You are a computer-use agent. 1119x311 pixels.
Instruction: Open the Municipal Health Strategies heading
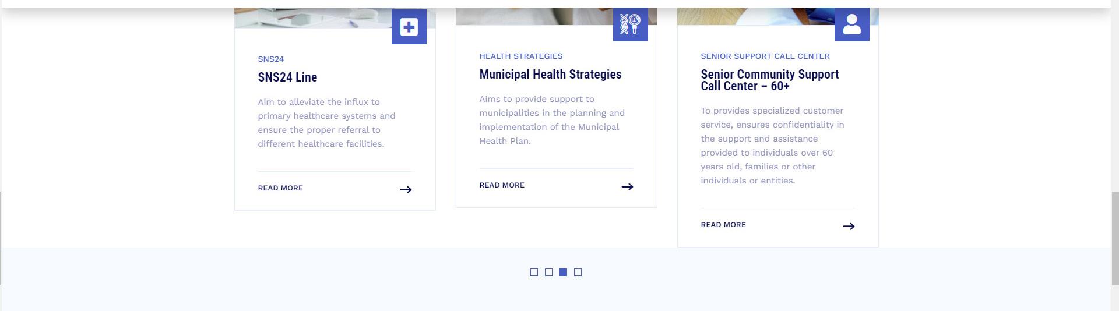point(550,74)
